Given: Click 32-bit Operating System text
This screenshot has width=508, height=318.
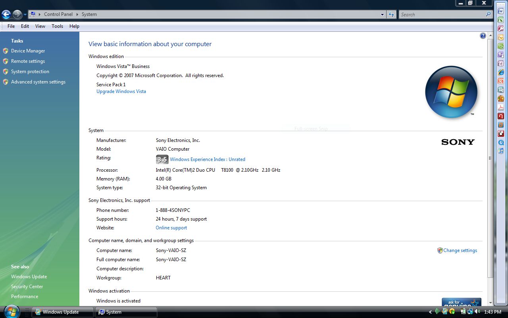Looking at the screenshot, I should click(x=181, y=188).
